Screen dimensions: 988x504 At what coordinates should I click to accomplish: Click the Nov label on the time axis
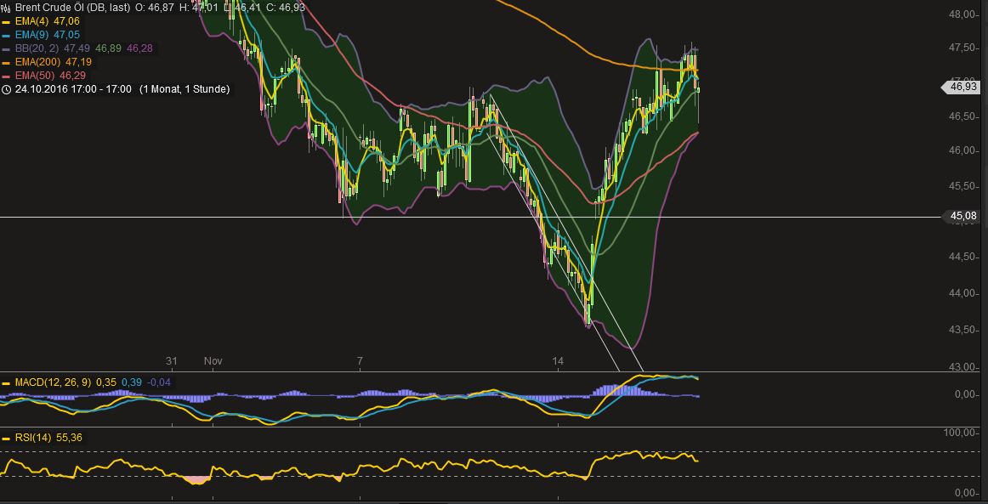click(215, 360)
